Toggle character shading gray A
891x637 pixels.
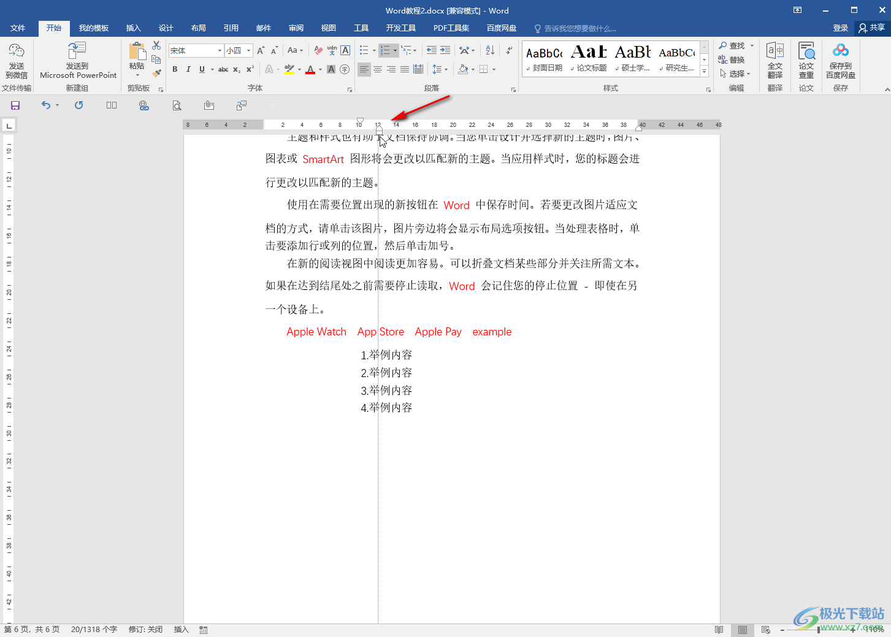point(331,69)
